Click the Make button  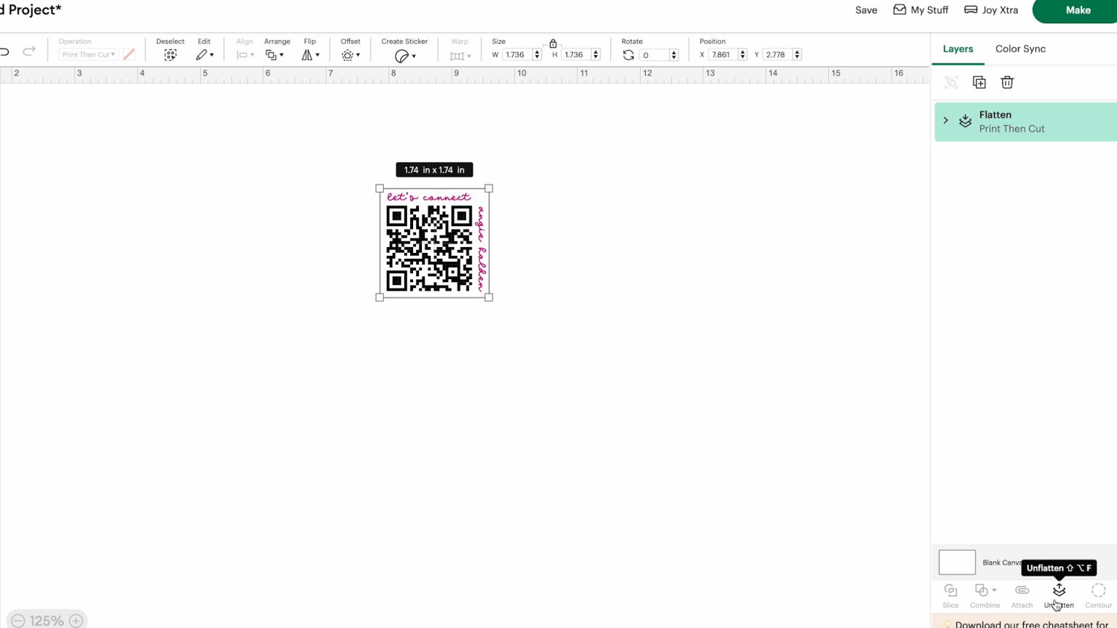pyautogui.click(x=1078, y=10)
